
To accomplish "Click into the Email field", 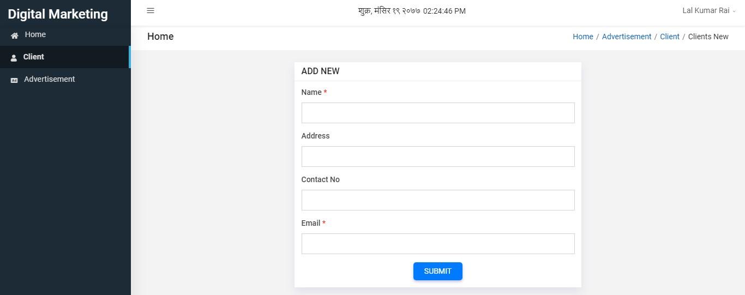I will point(438,244).
